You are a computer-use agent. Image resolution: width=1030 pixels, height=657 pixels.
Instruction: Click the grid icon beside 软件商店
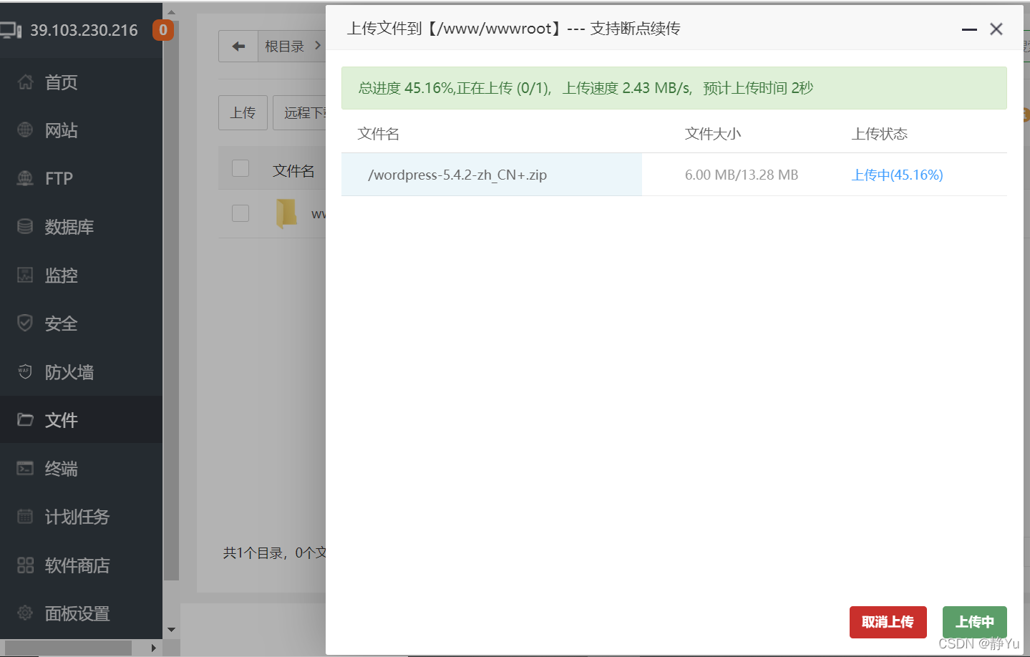pos(25,565)
